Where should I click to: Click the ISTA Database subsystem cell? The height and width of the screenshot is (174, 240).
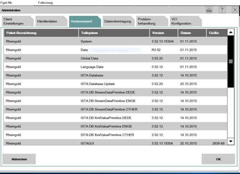click(92, 75)
